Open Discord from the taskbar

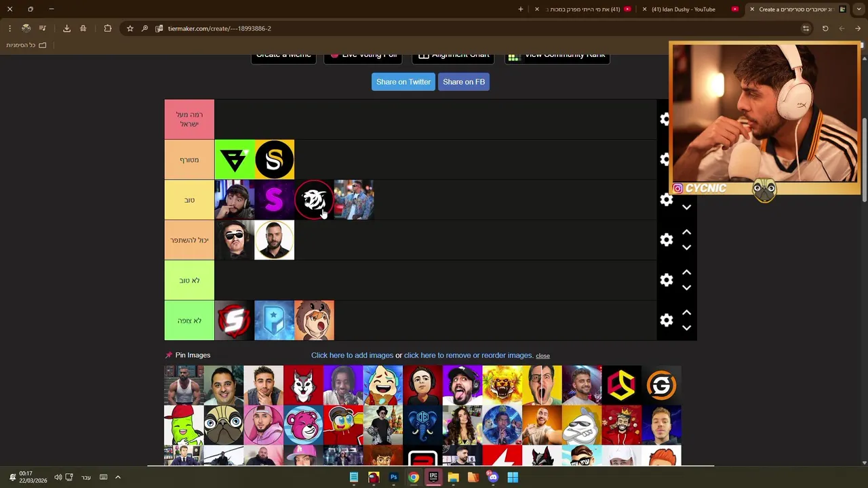click(493, 477)
